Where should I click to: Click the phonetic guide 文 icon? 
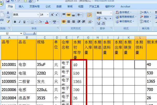click(x=54, y=22)
